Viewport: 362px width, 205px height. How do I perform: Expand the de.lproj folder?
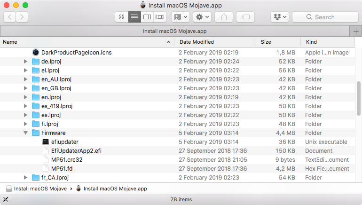(26, 62)
